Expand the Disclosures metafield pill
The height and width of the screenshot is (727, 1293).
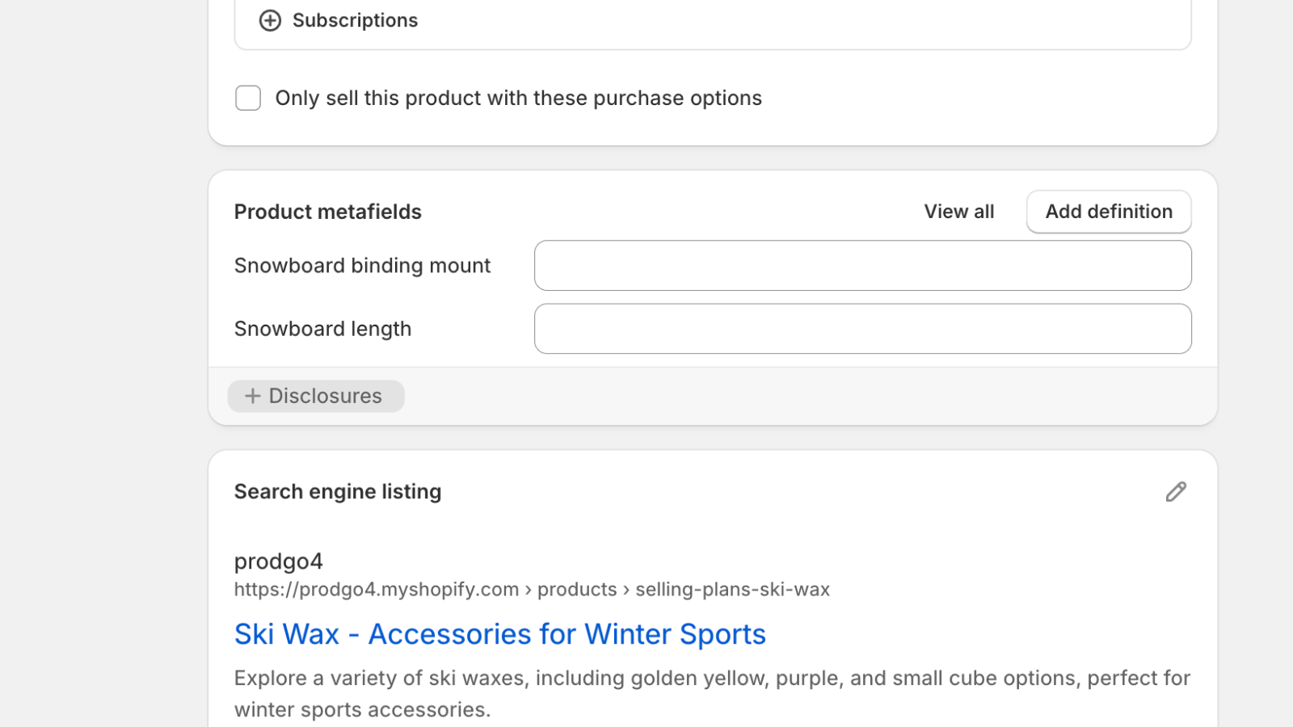click(316, 396)
